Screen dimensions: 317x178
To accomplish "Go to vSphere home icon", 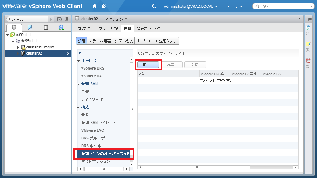I will coord(95,6).
